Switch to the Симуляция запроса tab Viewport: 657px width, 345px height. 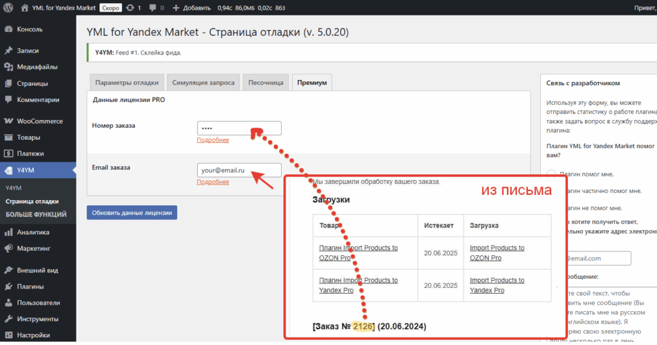click(x=203, y=83)
